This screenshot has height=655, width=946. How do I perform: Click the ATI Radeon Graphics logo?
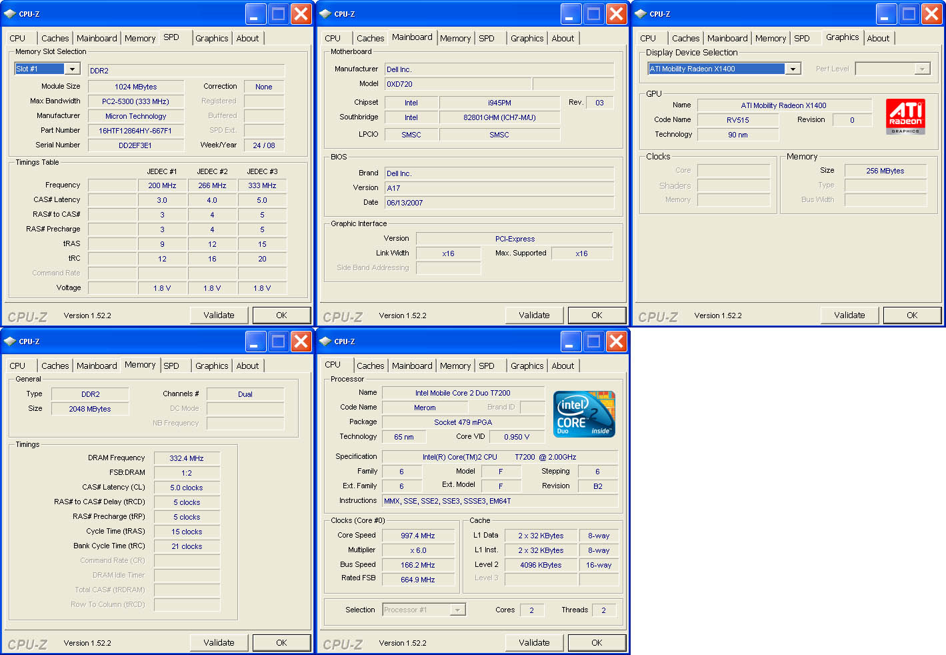point(905,117)
